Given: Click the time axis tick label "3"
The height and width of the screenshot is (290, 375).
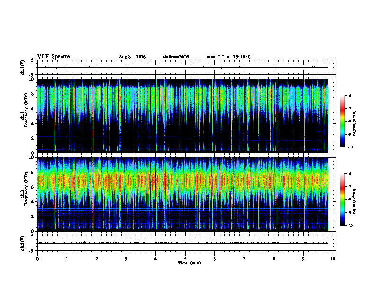Looking at the screenshot, I should coord(126,259).
